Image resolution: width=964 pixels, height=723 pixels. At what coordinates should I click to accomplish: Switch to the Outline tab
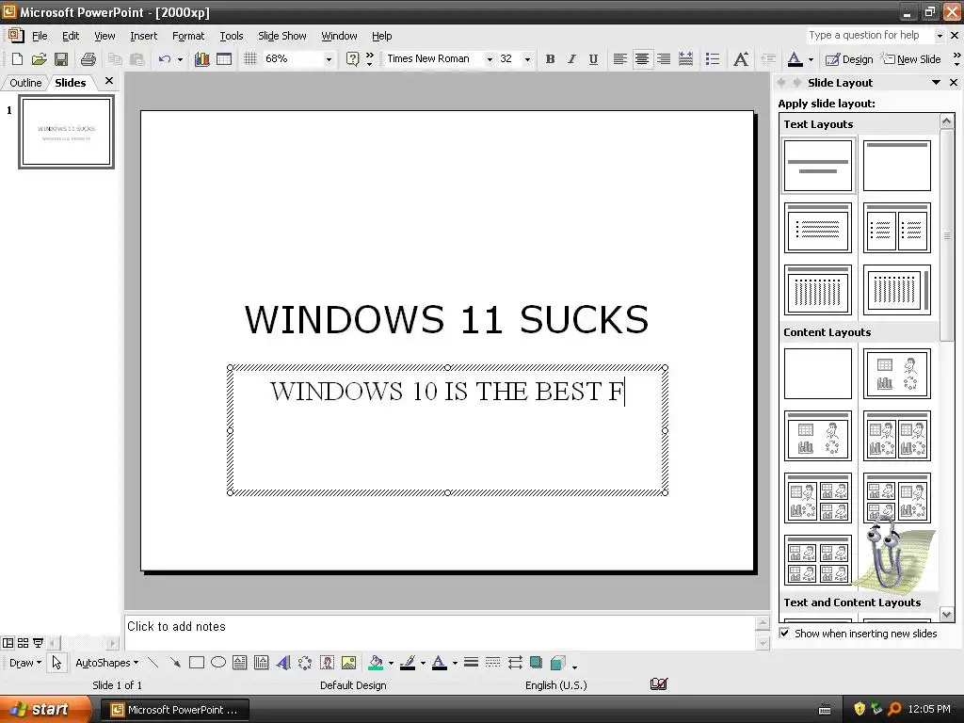point(25,83)
